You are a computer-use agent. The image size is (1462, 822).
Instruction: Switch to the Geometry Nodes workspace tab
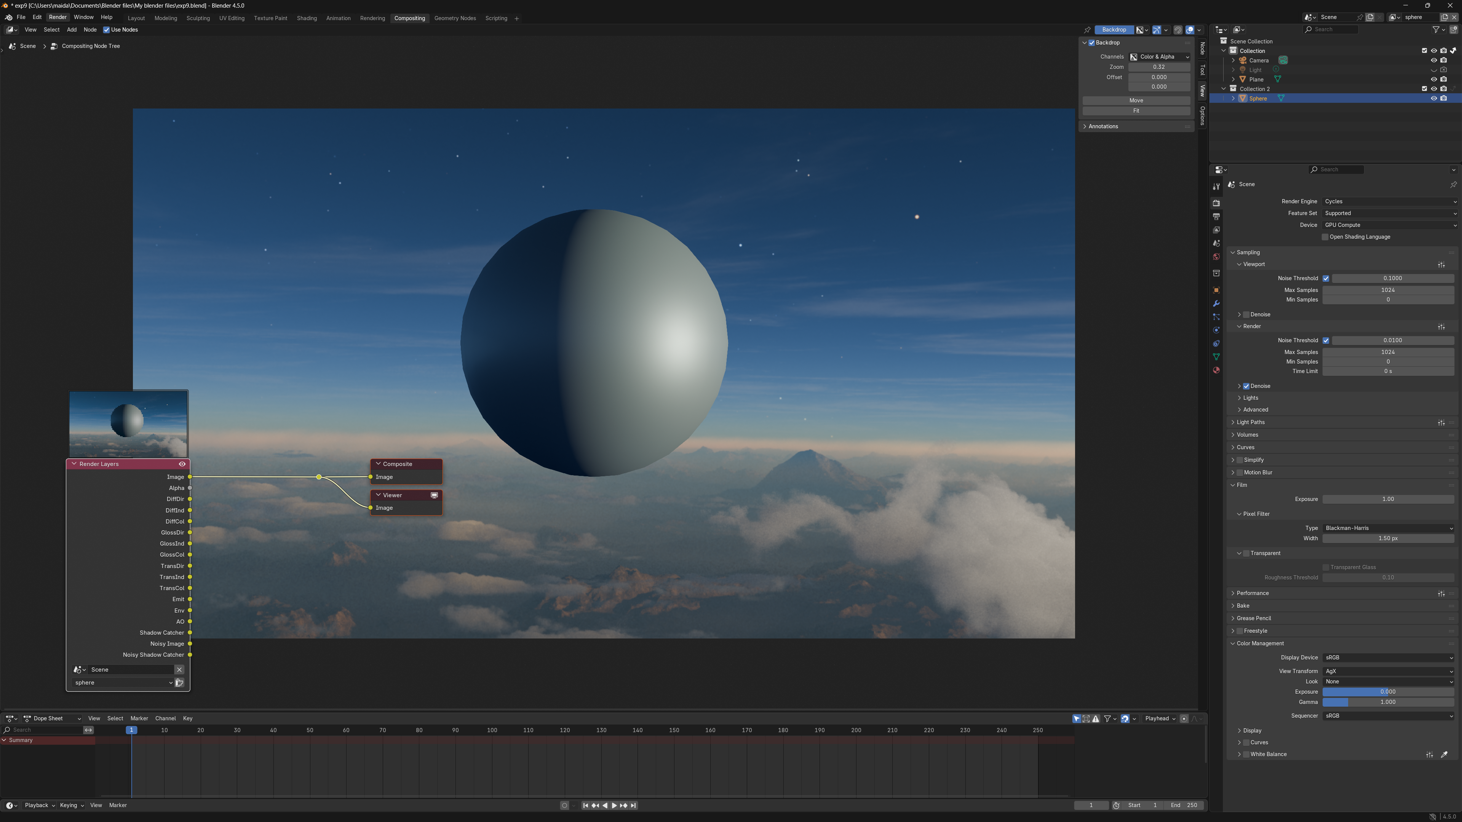(x=455, y=18)
